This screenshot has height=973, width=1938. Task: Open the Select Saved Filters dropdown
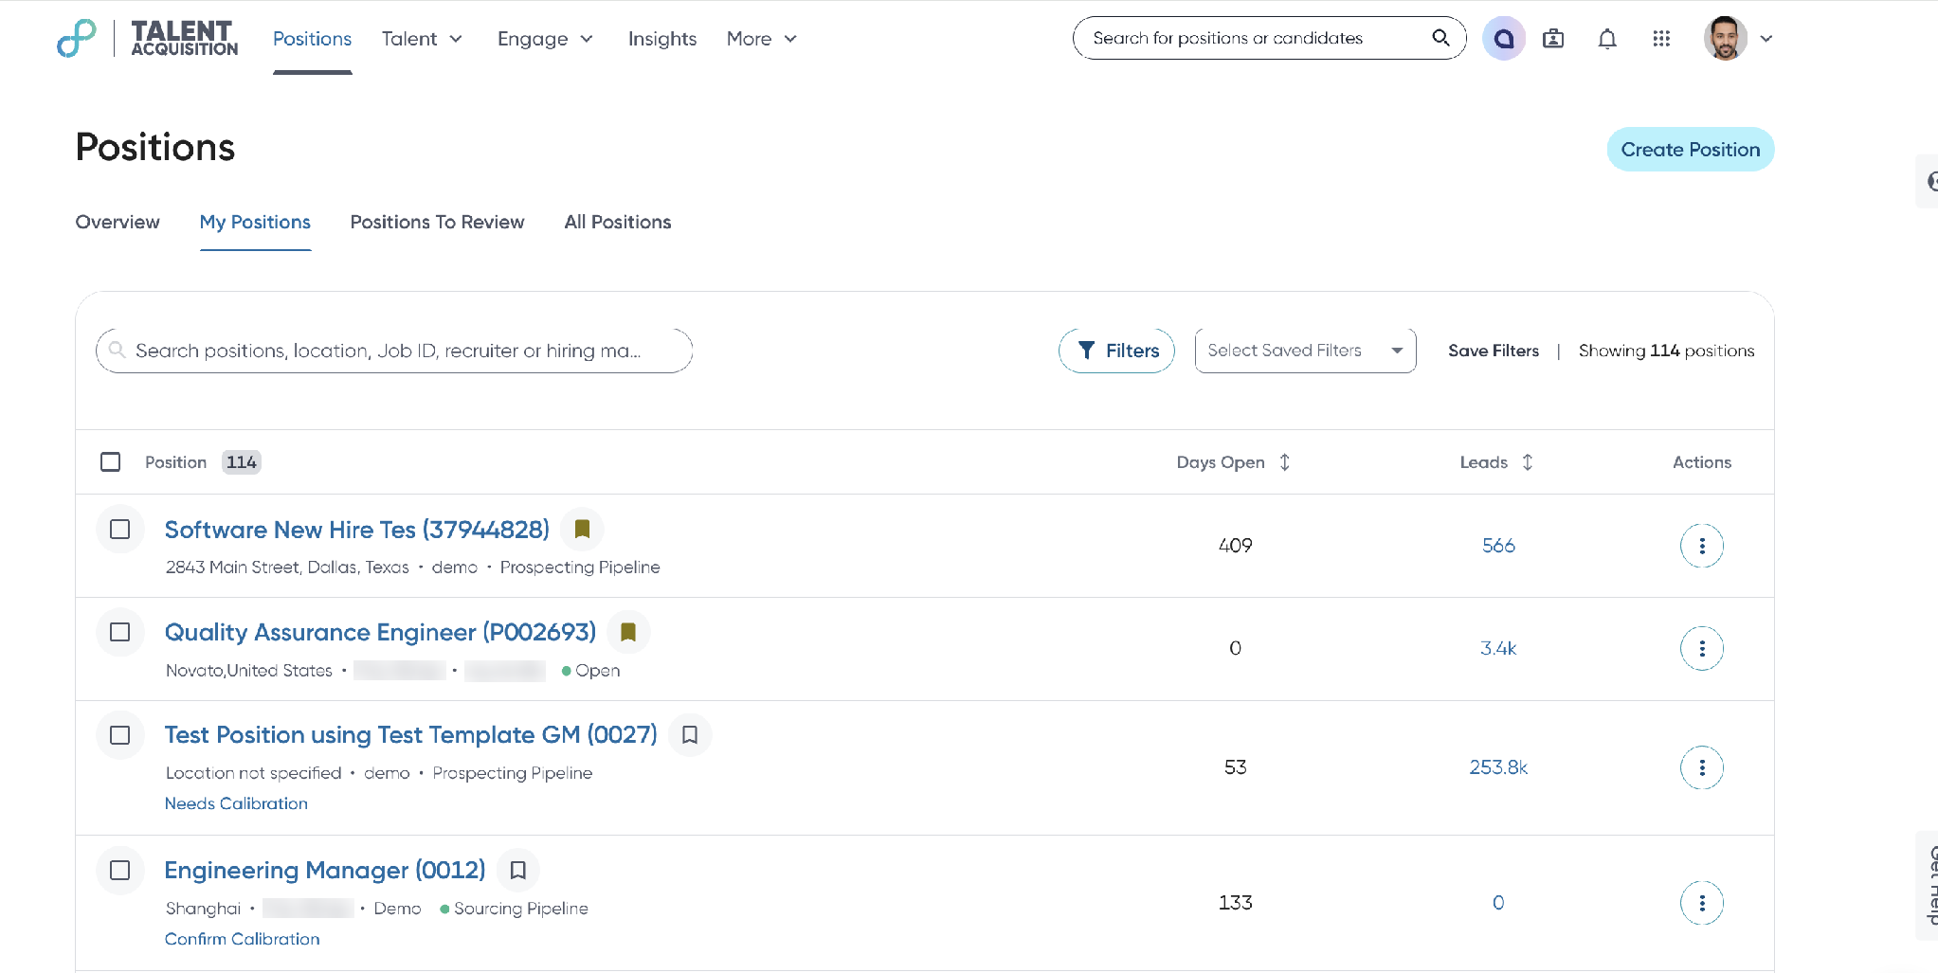coord(1306,351)
